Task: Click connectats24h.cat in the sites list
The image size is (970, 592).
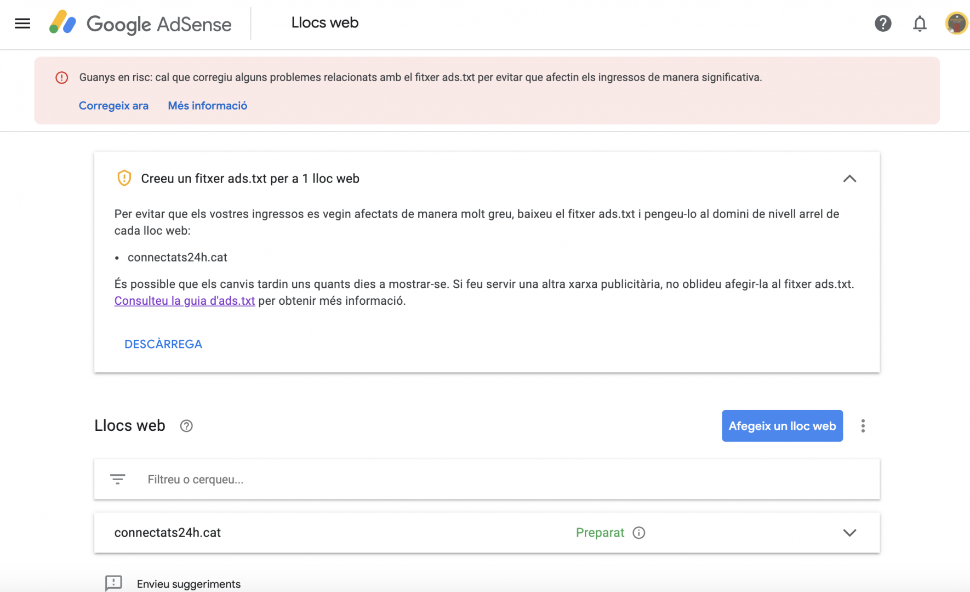Action: click(168, 533)
